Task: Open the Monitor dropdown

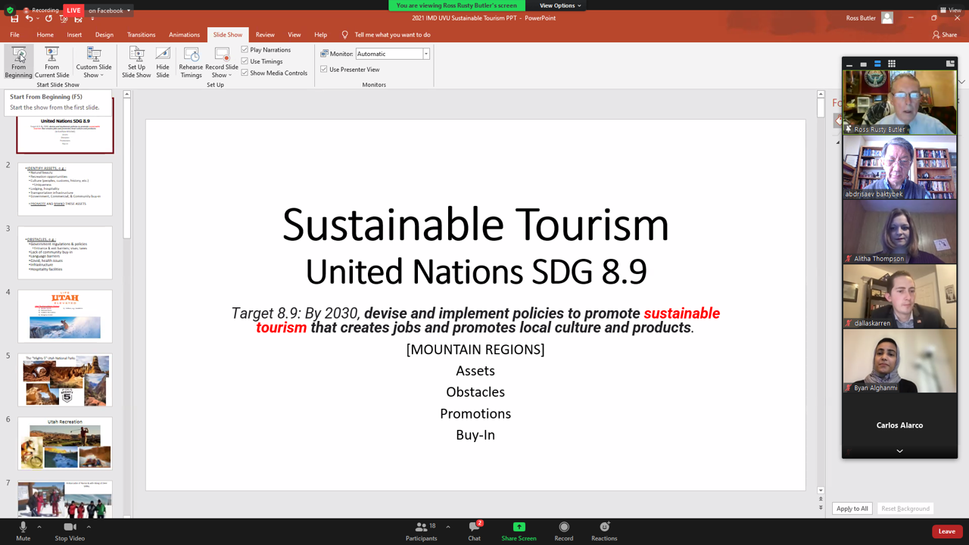Action: (x=426, y=54)
